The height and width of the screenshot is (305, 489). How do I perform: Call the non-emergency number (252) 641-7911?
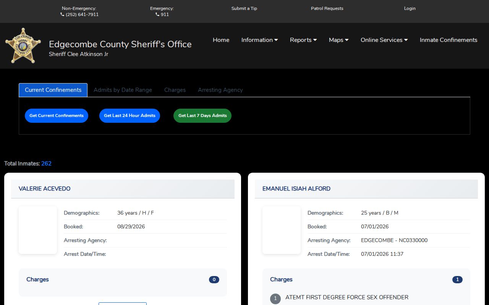82,14
